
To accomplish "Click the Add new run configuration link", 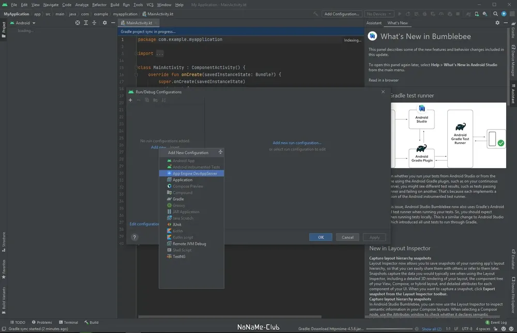I will 297,143.
